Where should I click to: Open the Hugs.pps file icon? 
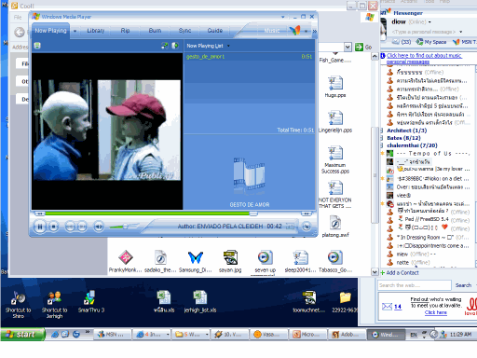click(x=335, y=87)
